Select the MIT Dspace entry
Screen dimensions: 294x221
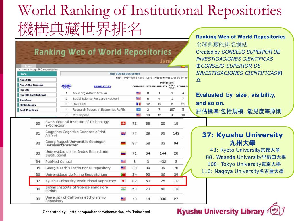81,115
